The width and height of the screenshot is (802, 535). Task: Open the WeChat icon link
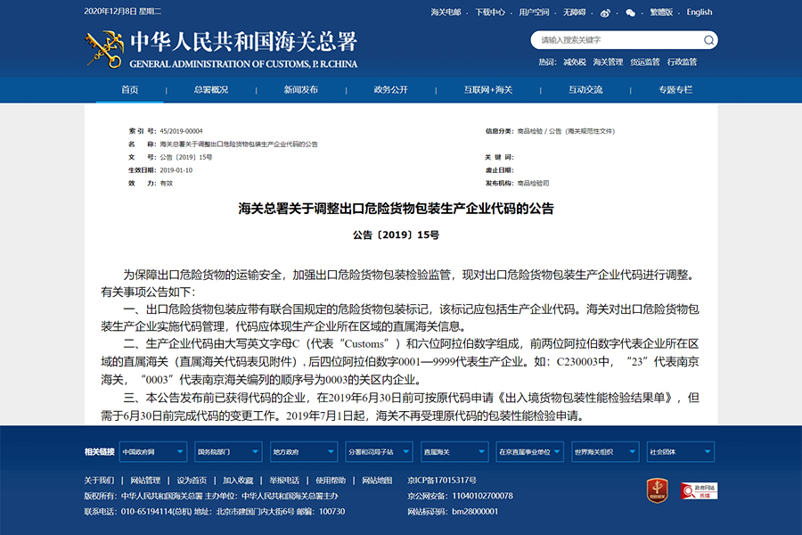click(631, 12)
